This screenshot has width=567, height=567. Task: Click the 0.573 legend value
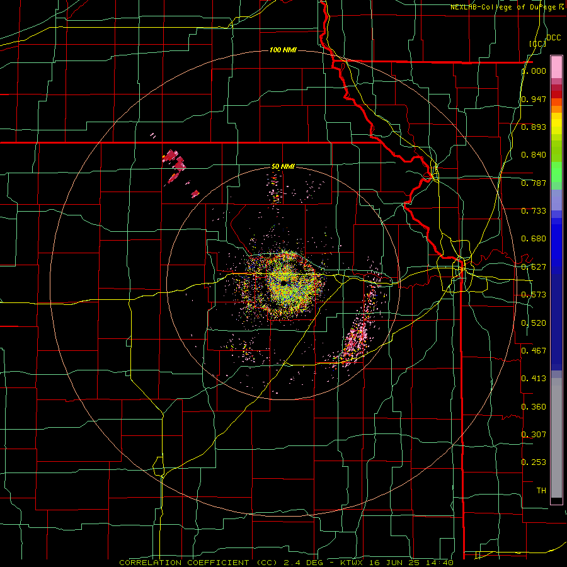click(534, 295)
